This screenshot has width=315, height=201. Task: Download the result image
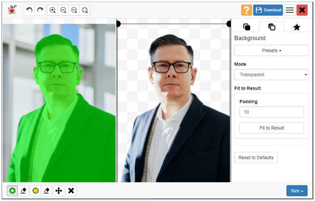[x=268, y=10]
